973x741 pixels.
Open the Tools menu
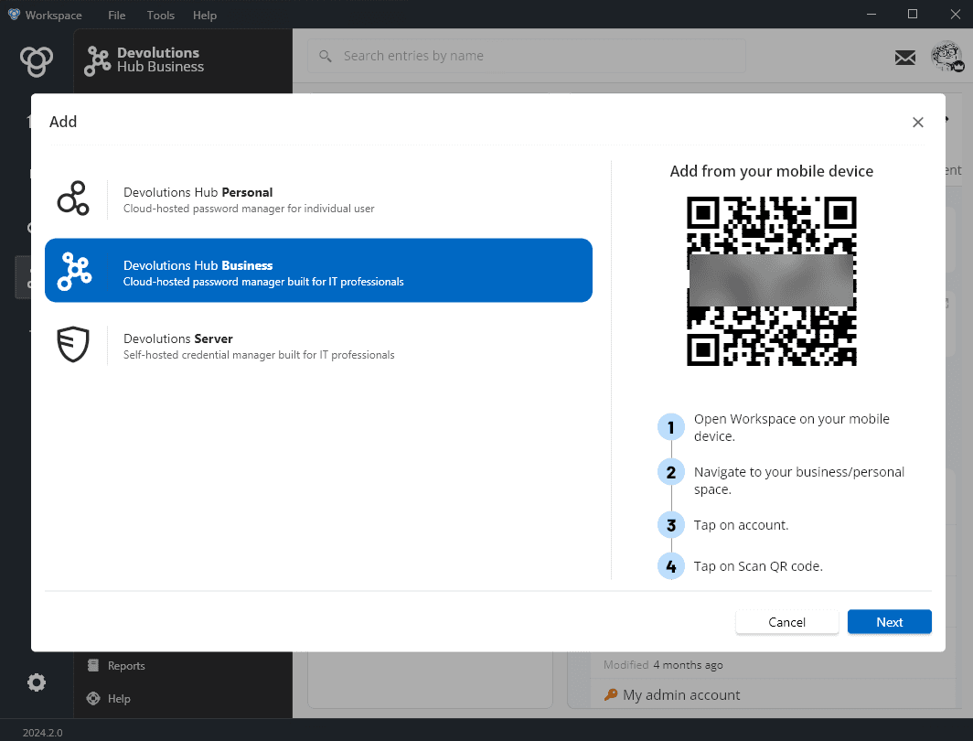tap(160, 16)
